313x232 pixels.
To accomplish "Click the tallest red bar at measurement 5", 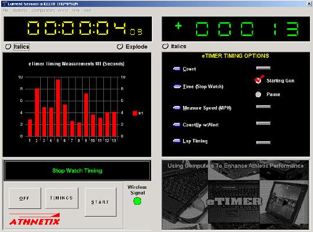I will tap(58, 108).
